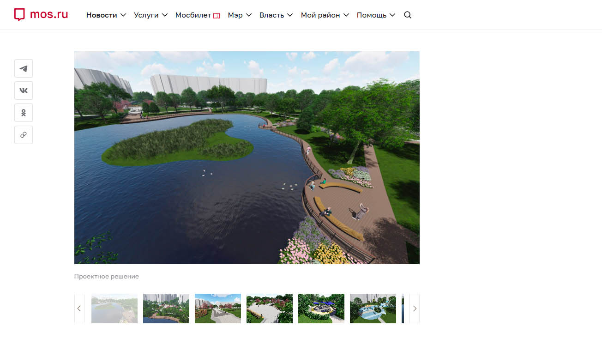
Task: Copy the page link with chain icon
Action: pyautogui.click(x=24, y=135)
